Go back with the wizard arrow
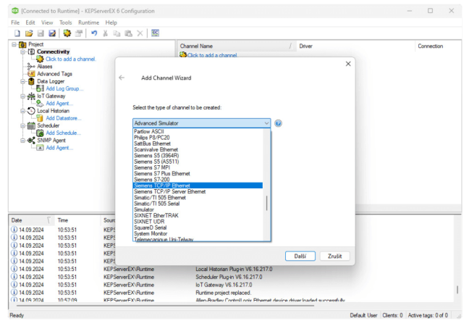Screen dimensions: 469x326 click(122, 78)
